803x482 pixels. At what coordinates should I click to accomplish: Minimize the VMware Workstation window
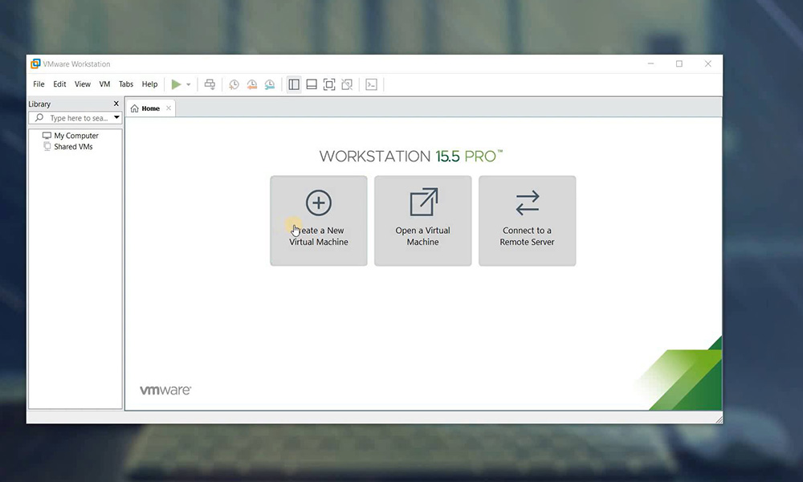tap(651, 63)
